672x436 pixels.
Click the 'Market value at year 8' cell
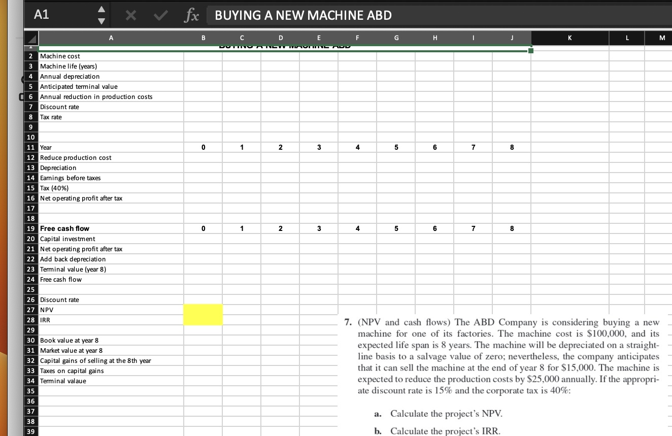pyautogui.click(x=111, y=350)
